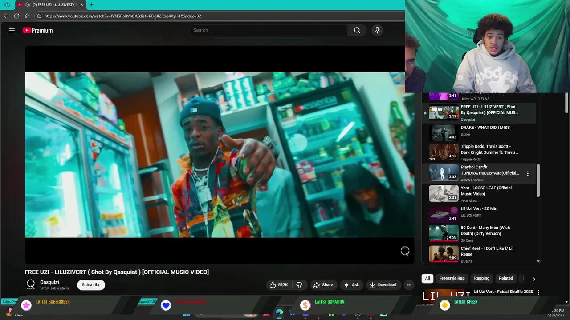Open Chief Keef video thumbnail
This screenshot has width=570, height=320.
[444, 254]
